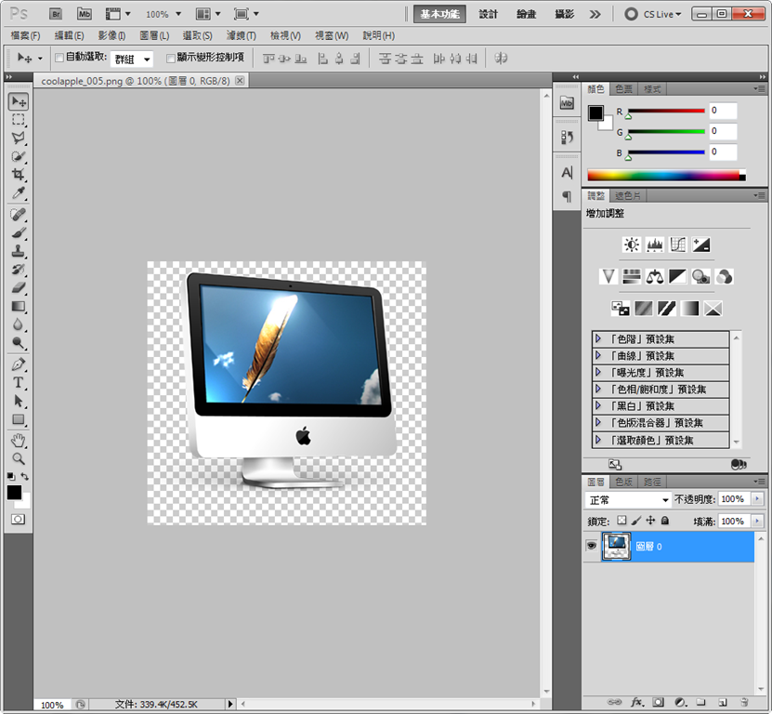
Task: Add an Exposure adjustment
Action: (x=700, y=245)
